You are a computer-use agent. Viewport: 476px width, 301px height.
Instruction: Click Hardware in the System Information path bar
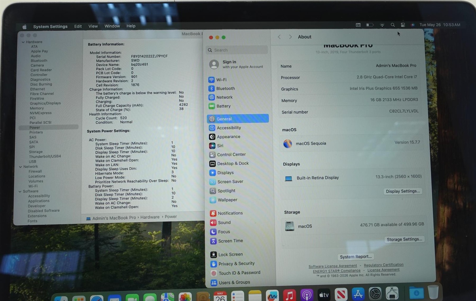point(150,217)
